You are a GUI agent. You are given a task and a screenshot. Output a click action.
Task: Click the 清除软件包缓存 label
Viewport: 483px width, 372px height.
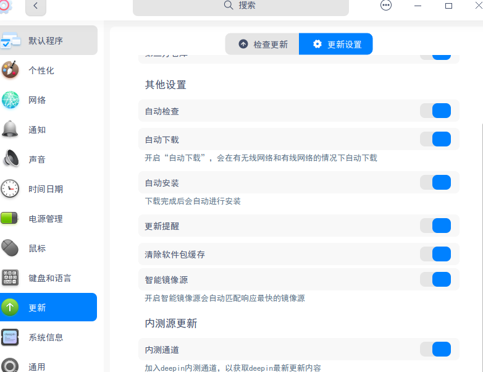click(175, 254)
